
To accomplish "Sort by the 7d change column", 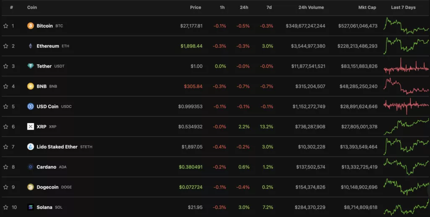I will click(269, 8).
